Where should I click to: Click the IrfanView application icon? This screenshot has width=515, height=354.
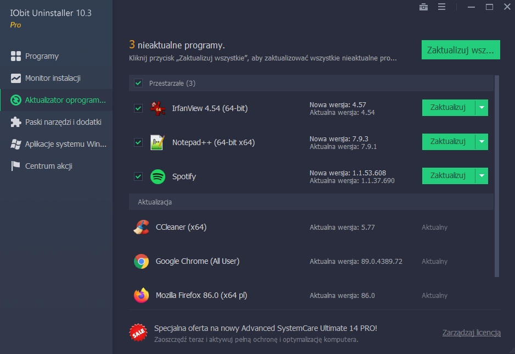pyautogui.click(x=158, y=108)
